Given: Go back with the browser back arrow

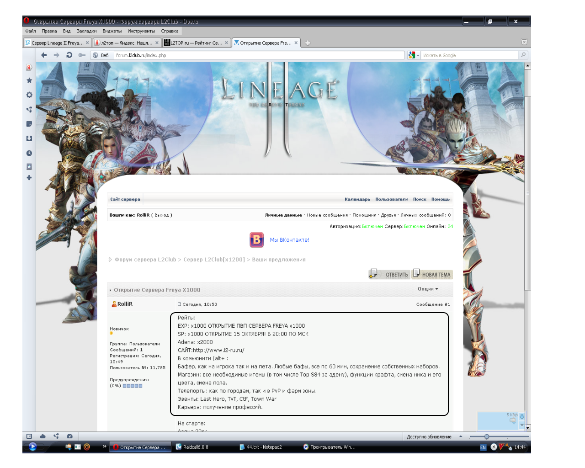Looking at the screenshot, I should [x=44, y=55].
